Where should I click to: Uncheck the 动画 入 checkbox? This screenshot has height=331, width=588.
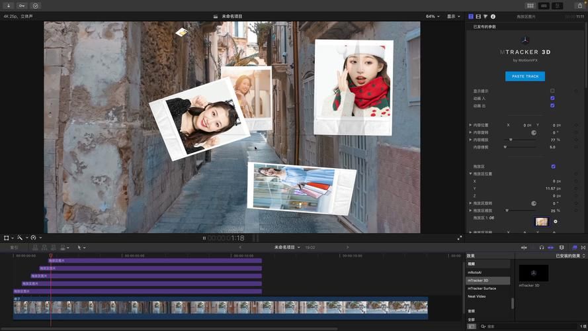[x=552, y=98]
